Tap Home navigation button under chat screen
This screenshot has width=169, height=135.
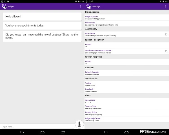point(42,132)
